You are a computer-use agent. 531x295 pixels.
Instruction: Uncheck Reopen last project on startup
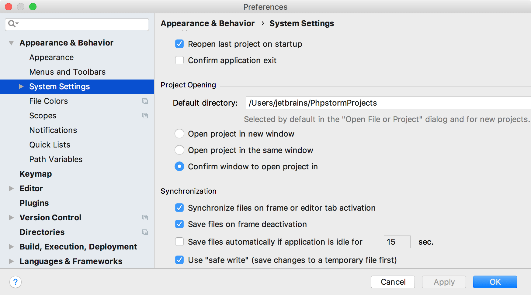(179, 44)
